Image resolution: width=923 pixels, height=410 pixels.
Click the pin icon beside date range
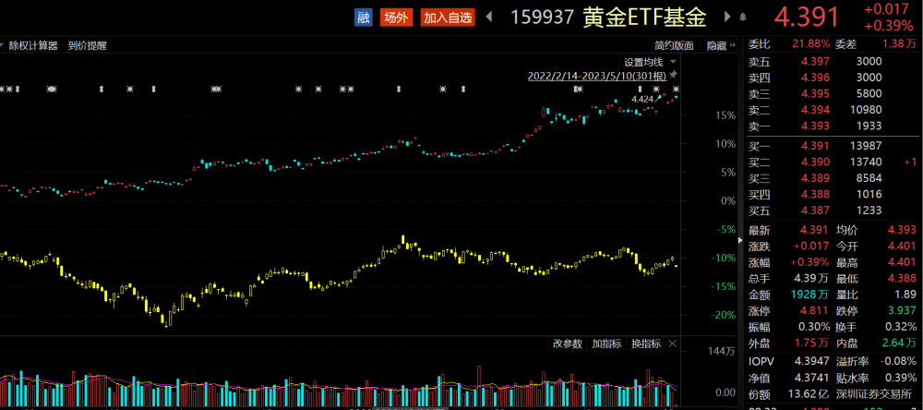674,75
